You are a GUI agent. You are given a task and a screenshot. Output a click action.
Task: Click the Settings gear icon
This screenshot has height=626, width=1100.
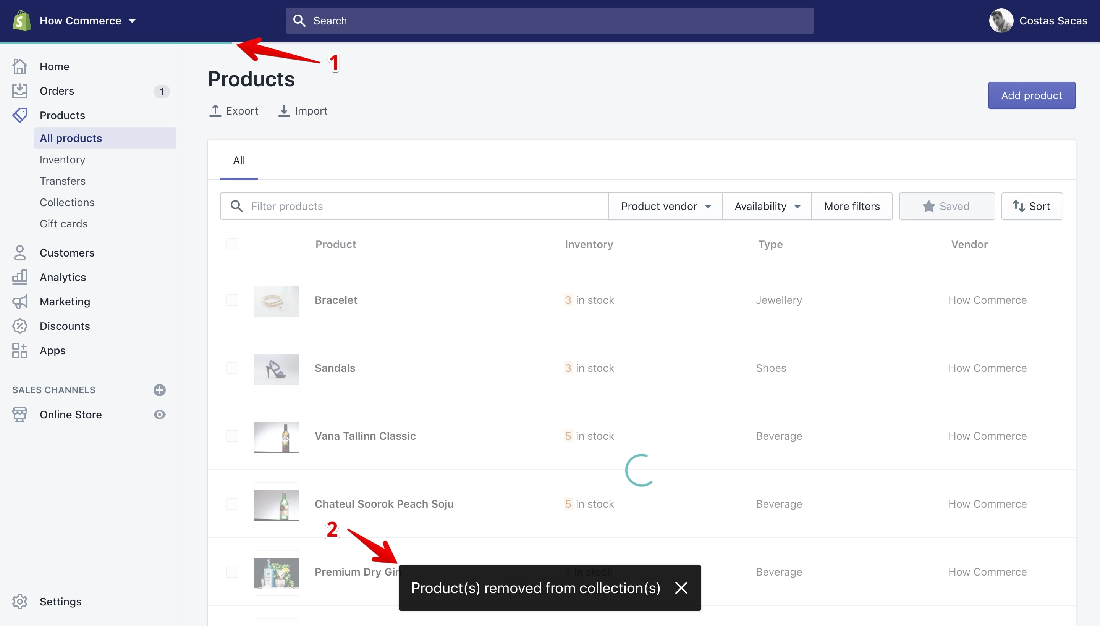20,602
